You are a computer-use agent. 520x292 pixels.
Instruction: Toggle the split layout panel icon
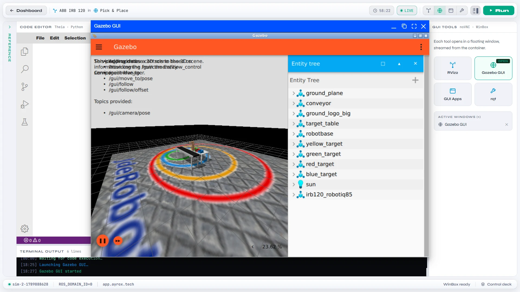click(475, 11)
